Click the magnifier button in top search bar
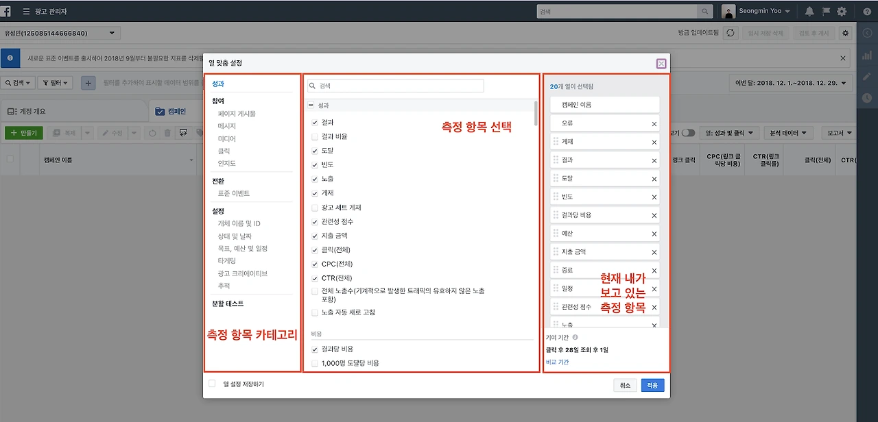 coord(704,12)
